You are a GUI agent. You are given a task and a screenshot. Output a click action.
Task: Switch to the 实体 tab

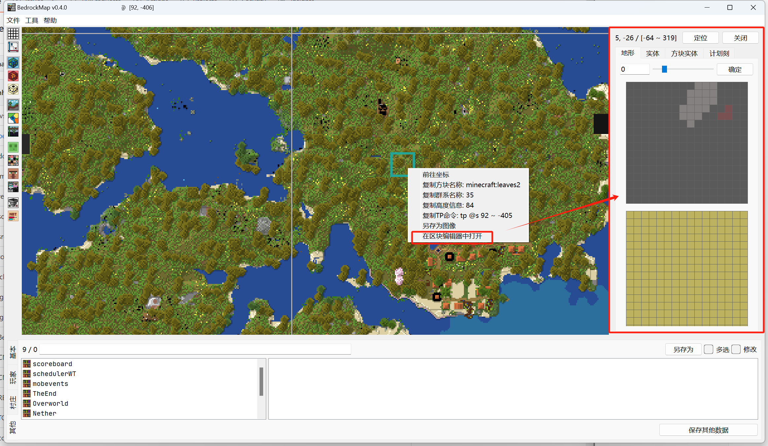(x=652, y=53)
